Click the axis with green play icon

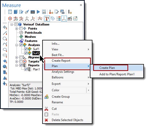(x=16, y=19)
